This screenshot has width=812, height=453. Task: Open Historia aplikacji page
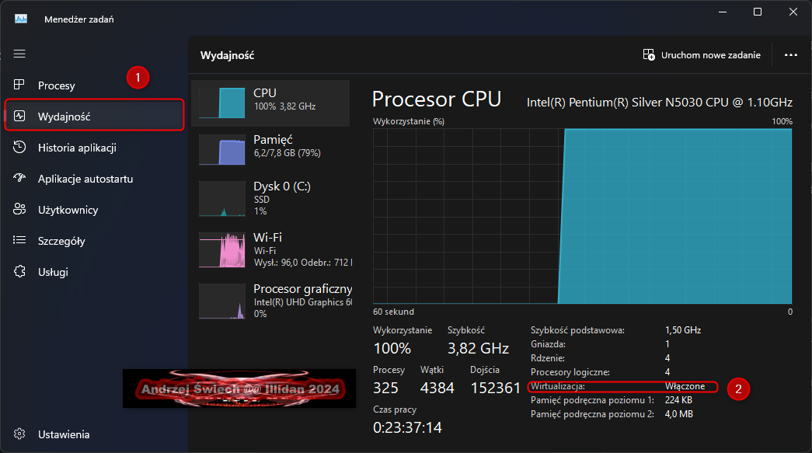click(94, 148)
